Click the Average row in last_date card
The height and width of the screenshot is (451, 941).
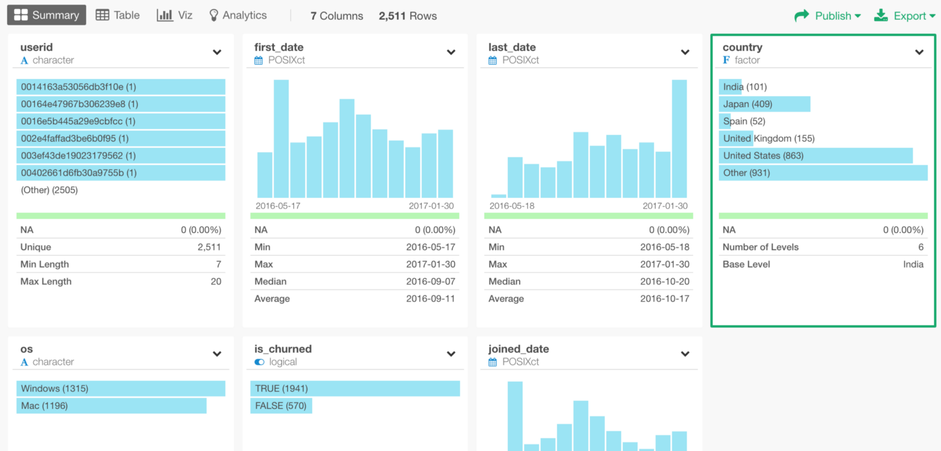[589, 298]
